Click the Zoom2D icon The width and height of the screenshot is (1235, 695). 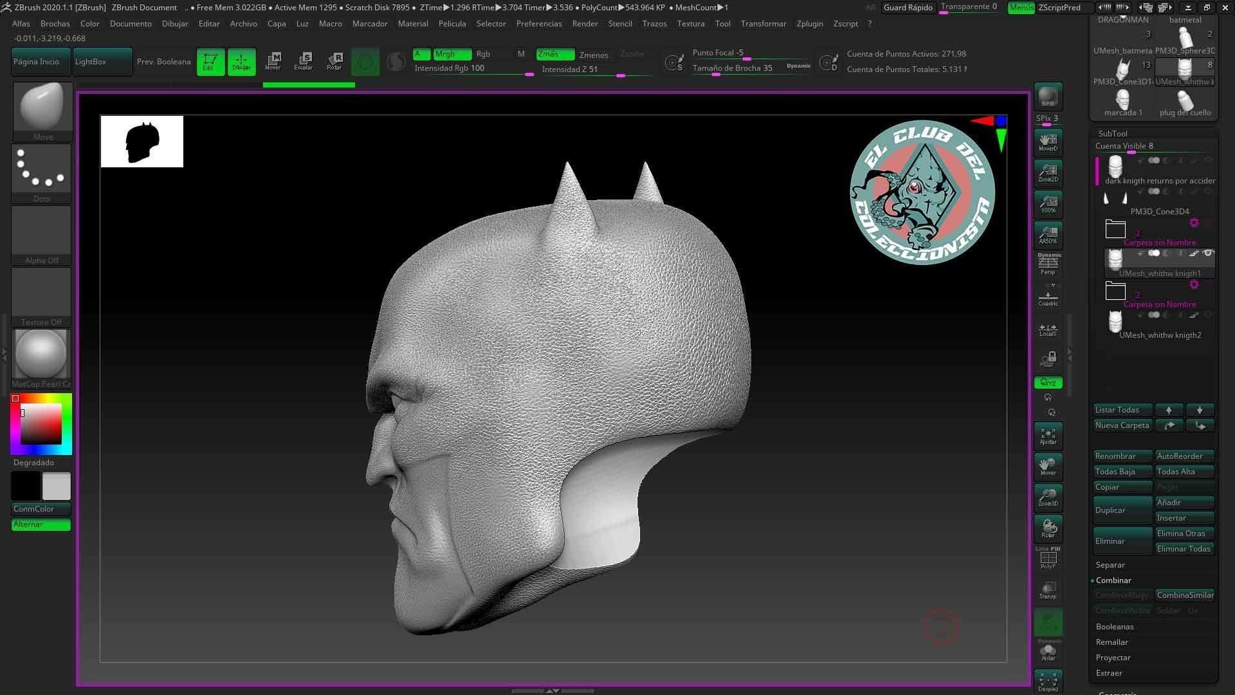coord(1048,172)
